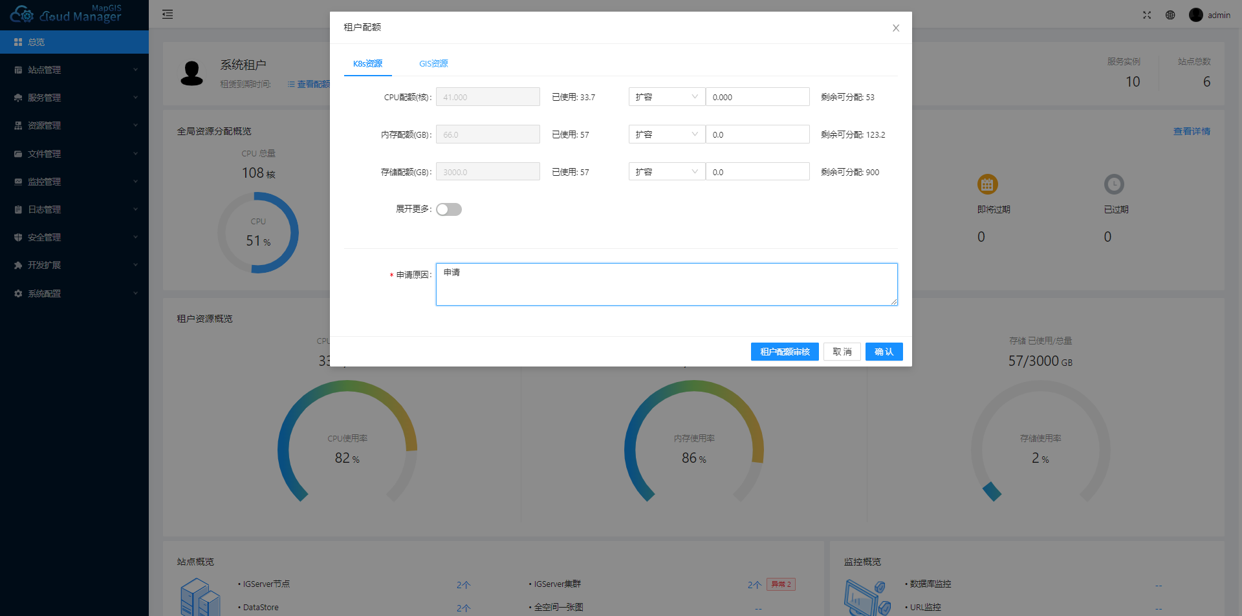Click the IGServer节点 2个 count

tap(463, 584)
